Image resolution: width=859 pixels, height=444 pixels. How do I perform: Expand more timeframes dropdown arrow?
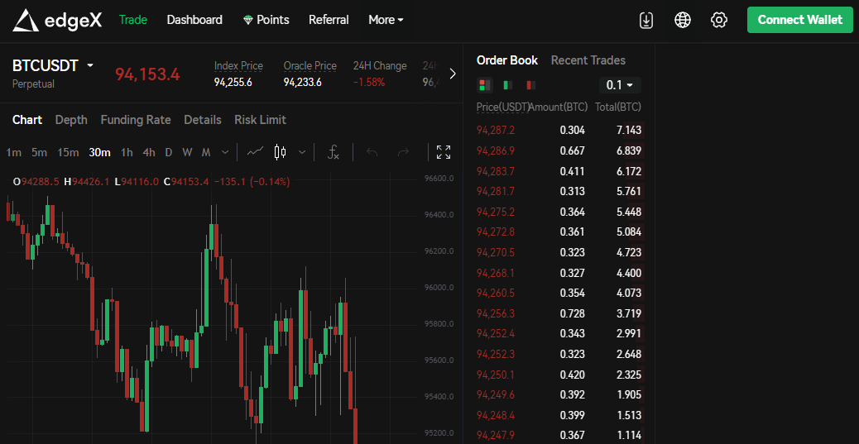tap(224, 152)
